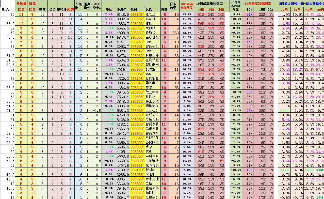Select the 锂电池 name cell
Viewport: 324px width, 199px height.
pyautogui.click(x=153, y=14)
